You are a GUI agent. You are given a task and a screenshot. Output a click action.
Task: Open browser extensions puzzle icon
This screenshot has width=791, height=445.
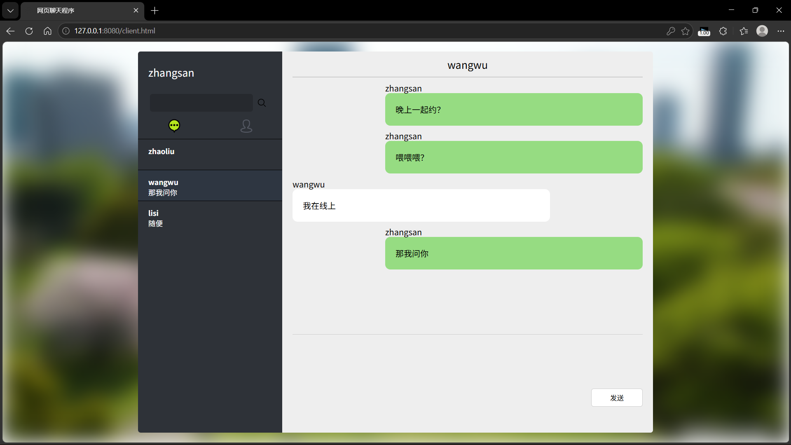coord(723,31)
